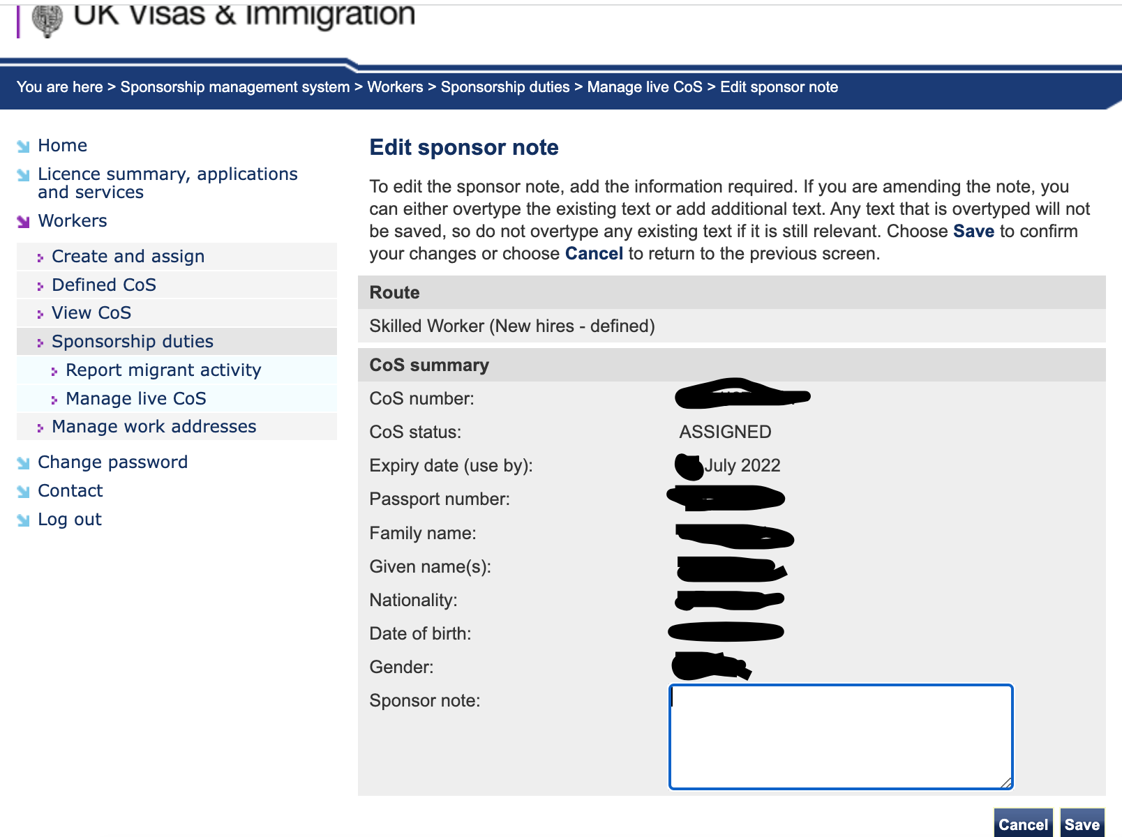Screen dimensions: 1122x837
Task: Click the arrow icon beside Change password
Action: 24,463
